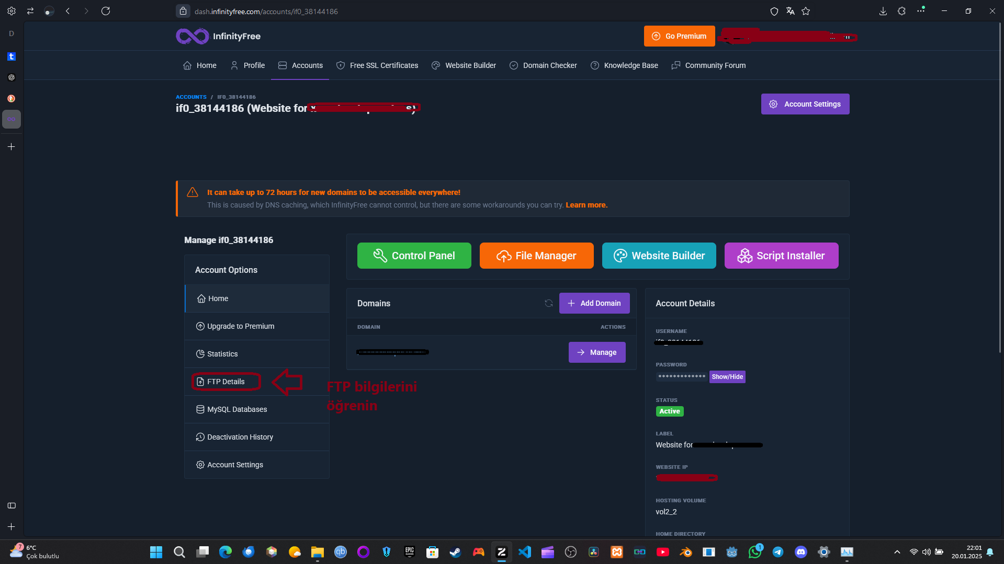Click the translate page icon

click(790, 11)
